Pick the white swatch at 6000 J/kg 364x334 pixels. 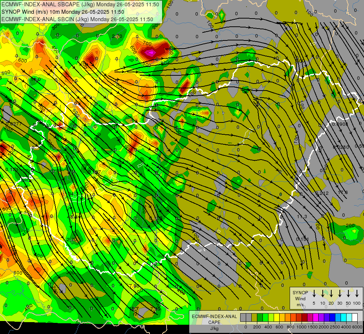pos(354,317)
